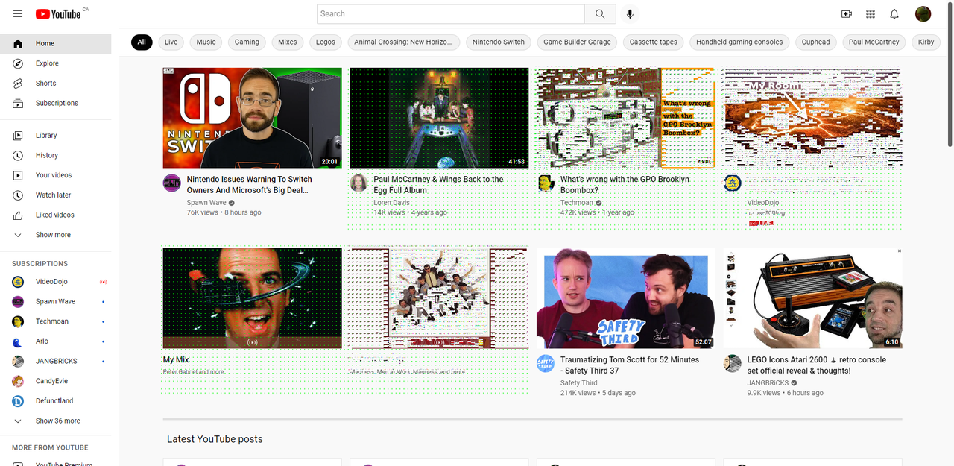Expand Show more in sidebar
Screen dimensions: 954x466
point(56,235)
